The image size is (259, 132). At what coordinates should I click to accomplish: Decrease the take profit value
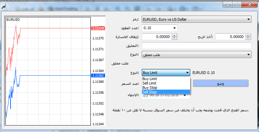click(248, 38)
